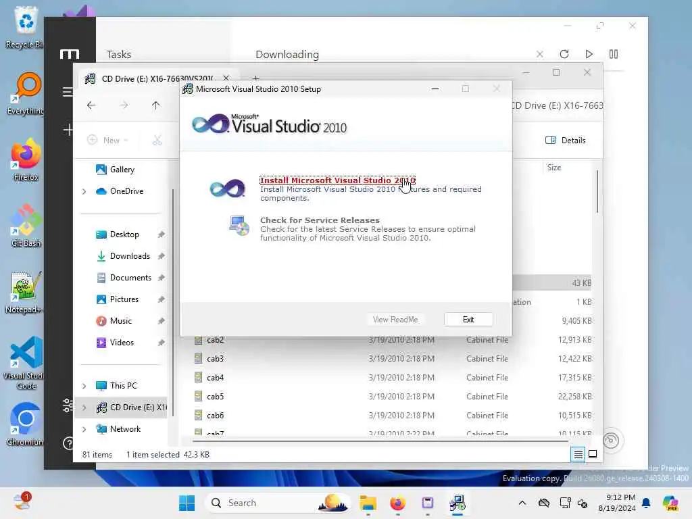The image size is (692, 519).
Task: Click the taskbar Search box
Action: click(x=279, y=503)
